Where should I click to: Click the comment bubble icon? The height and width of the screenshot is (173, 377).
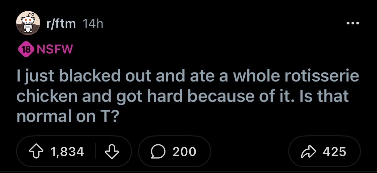click(158, 152)
